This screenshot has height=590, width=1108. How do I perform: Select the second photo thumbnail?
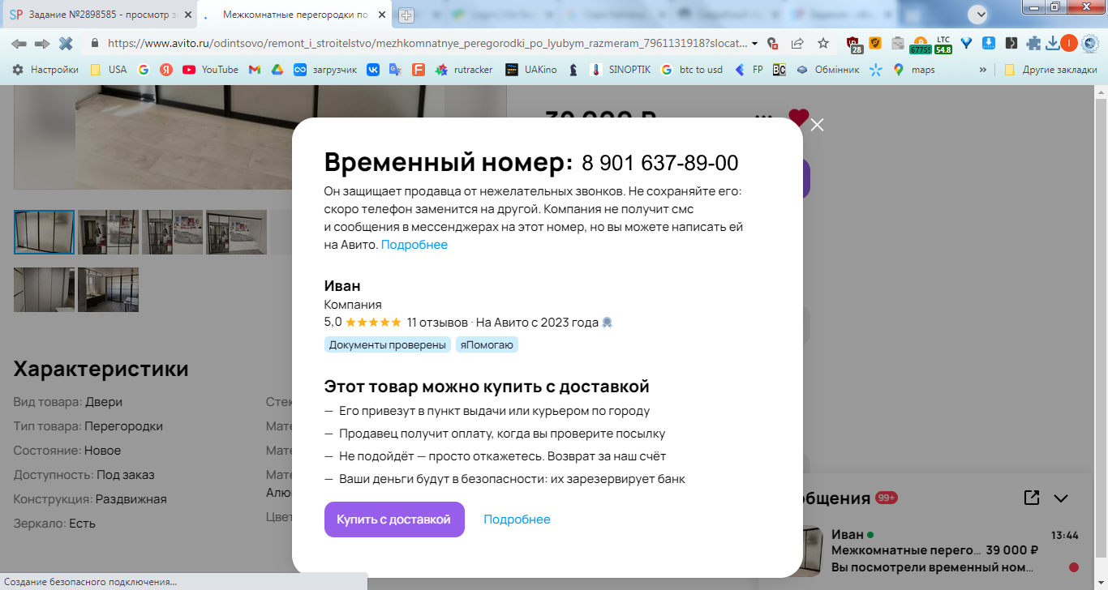coord(108,232)
